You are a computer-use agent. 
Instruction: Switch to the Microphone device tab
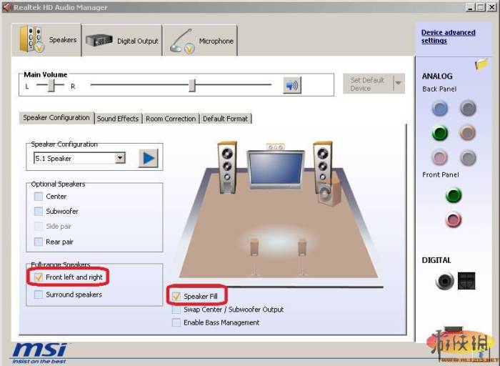coord(200,41)
